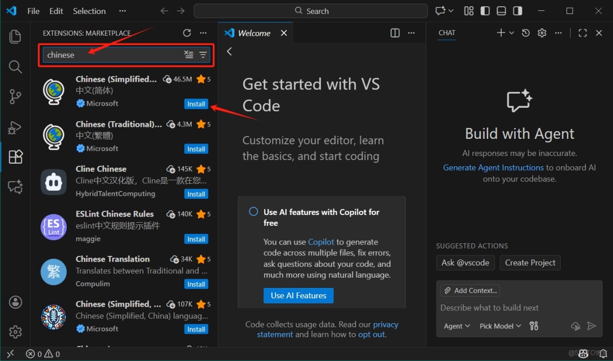Open the Run and Debug view

[x=15, y=127]
